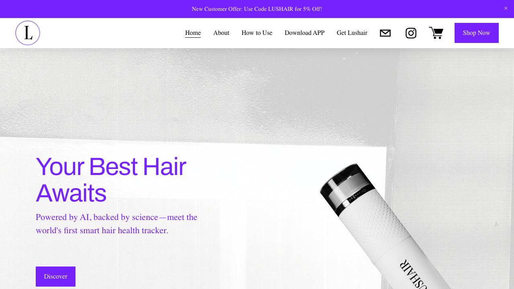Screen dimensions: 514x289
Task: Click the Powered by AI tagline text
Action: point(116,224)
